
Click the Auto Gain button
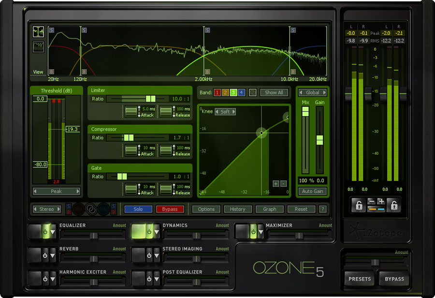[x=312, y=191]
